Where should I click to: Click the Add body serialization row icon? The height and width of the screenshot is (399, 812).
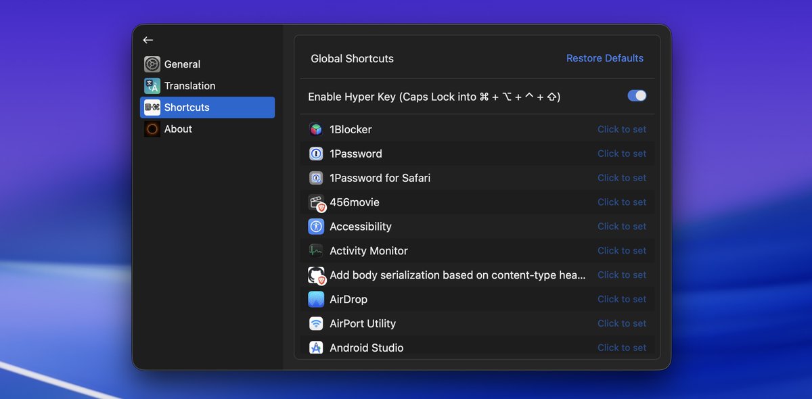(x=317, y=276)
